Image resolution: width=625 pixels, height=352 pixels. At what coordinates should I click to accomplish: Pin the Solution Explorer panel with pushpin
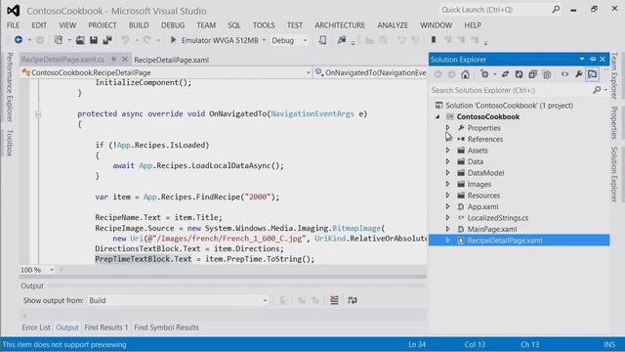point(593,59)
